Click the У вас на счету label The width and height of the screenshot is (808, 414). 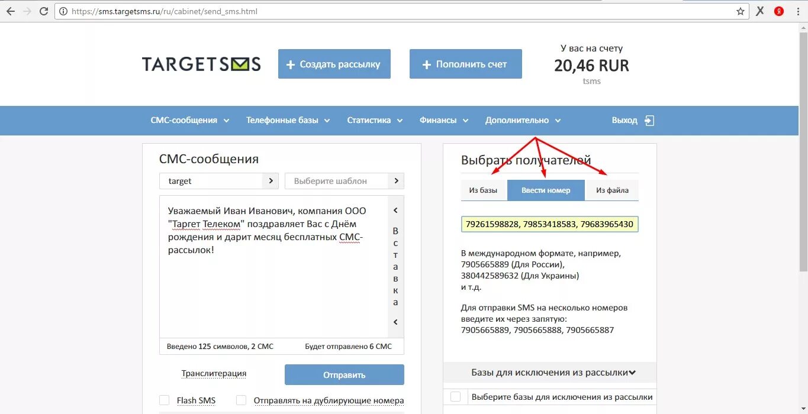tap(591, 48)
